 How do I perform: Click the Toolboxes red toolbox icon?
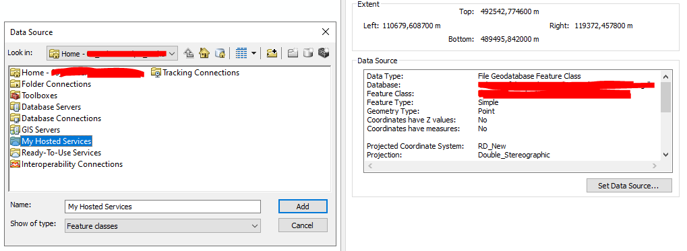(15, 96)
